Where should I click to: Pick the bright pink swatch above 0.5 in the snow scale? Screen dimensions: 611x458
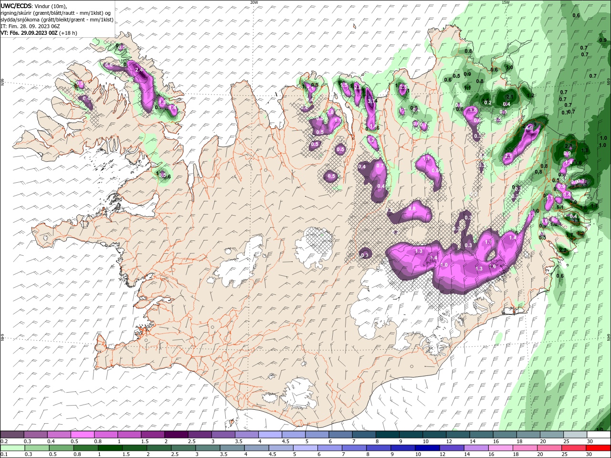point(82,435)
